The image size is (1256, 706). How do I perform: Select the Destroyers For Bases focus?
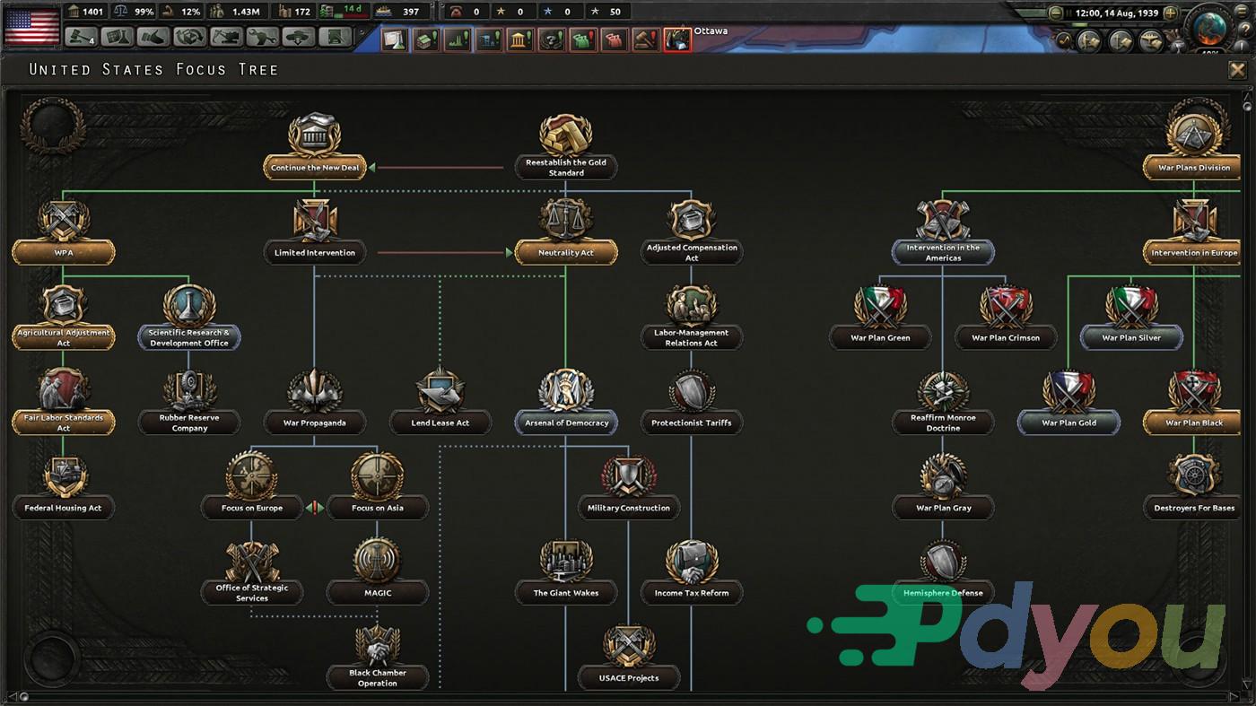1193,487
